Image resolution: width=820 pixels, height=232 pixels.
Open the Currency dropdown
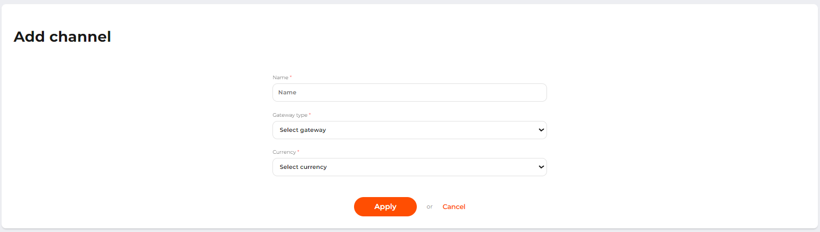point(409,167)
